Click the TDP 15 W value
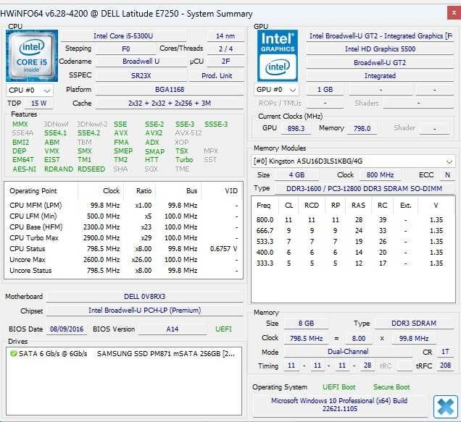 (38, 104)
